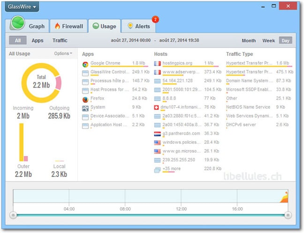The image size is (304, 233).
Task: Click the US flag beside www.go.microso
Action: (x=158, y=151)
